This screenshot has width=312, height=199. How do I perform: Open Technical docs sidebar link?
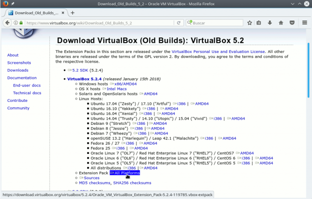27,93
